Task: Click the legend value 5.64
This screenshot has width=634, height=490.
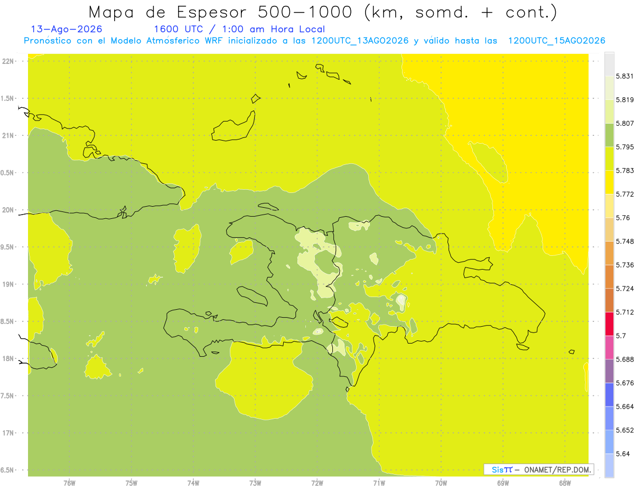Action: click(x=623, y=454)
